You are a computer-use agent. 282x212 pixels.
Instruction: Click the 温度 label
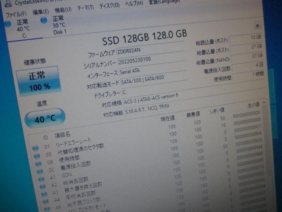tap(41, 103)
